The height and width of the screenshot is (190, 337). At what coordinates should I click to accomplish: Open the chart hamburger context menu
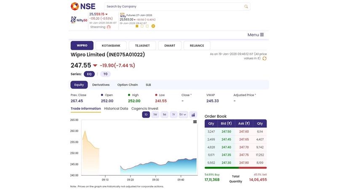[195, 122]
